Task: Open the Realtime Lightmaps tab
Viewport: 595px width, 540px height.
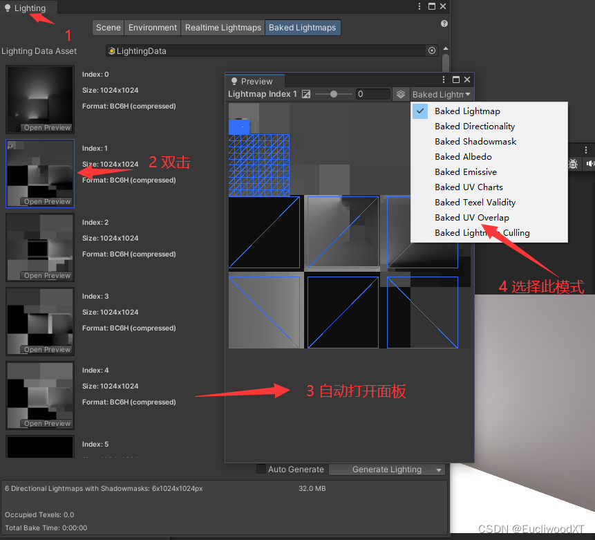Action: tap(223, 28)
